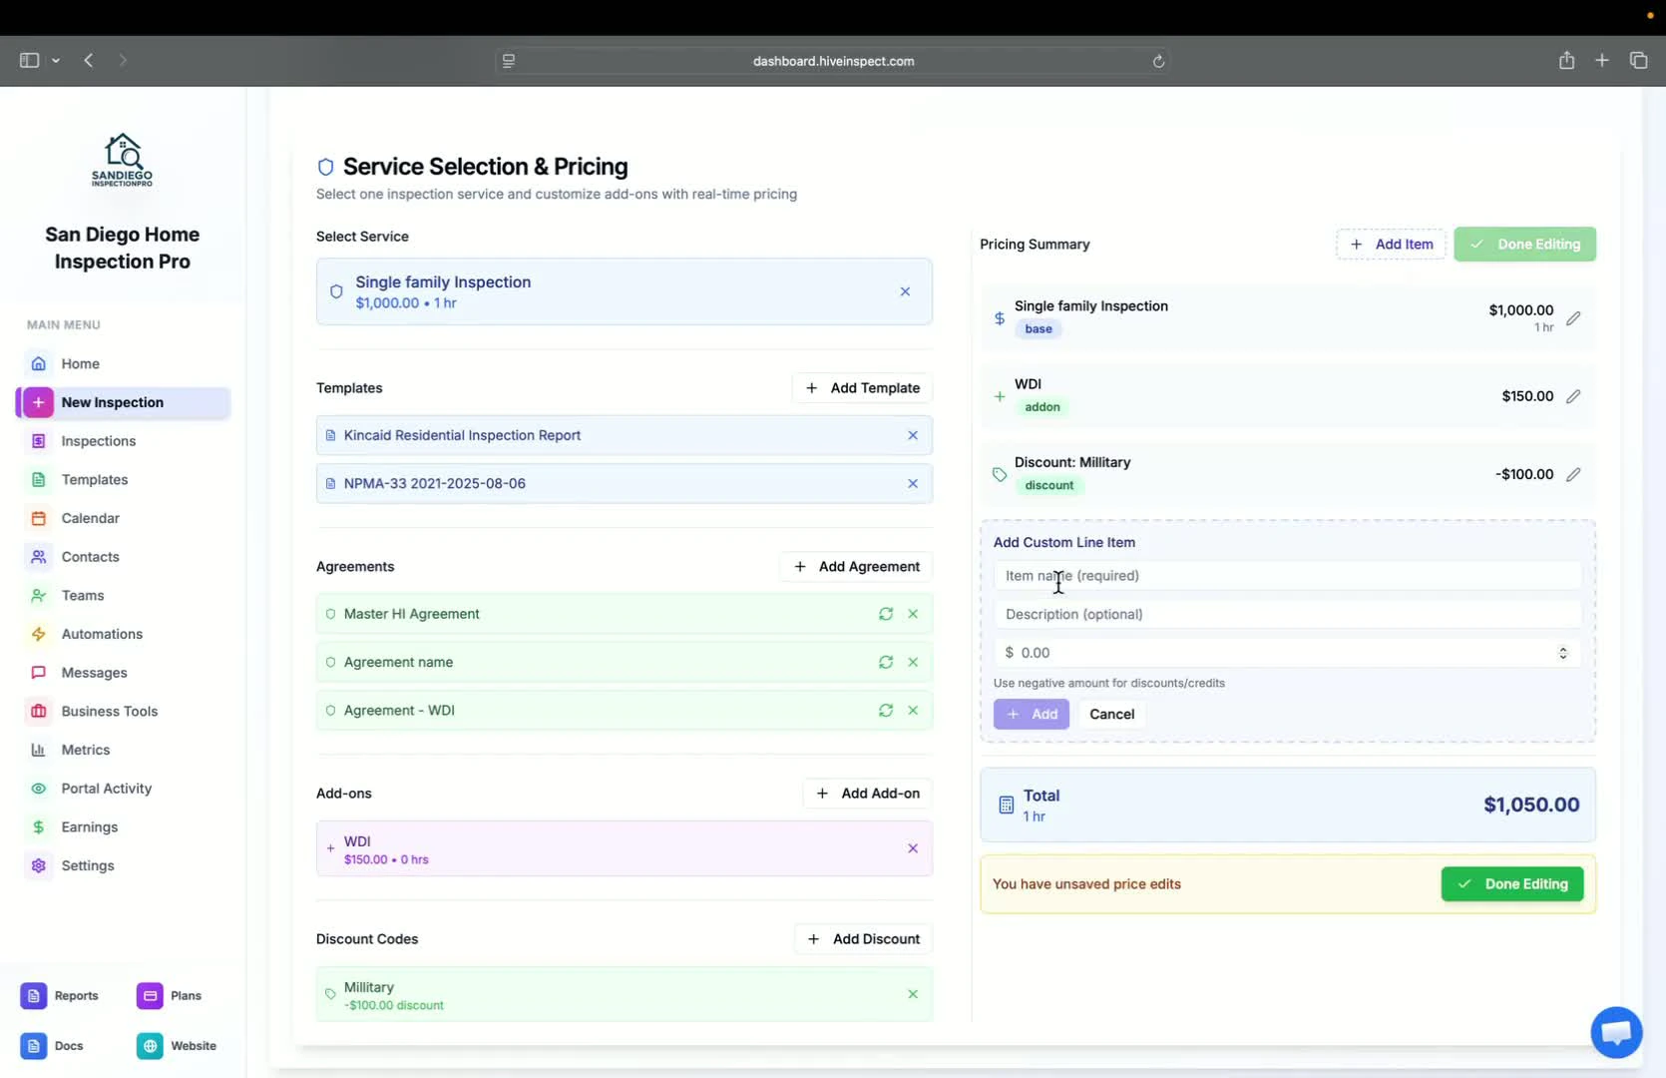Show the browser tab overview
1666x1078 pixels.
(x=1638, y=60)
